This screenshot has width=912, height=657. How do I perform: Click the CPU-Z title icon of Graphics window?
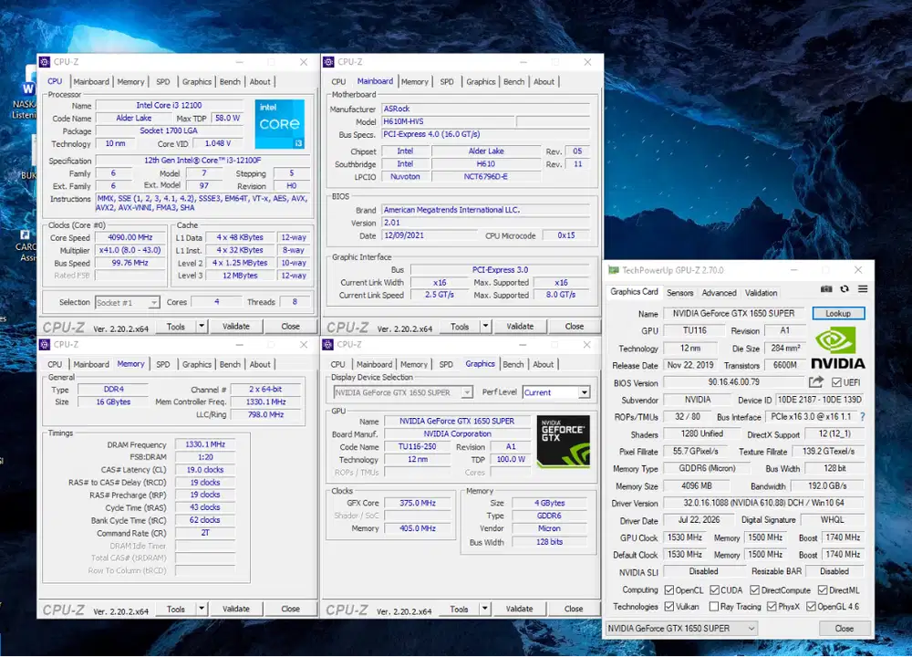328,345
